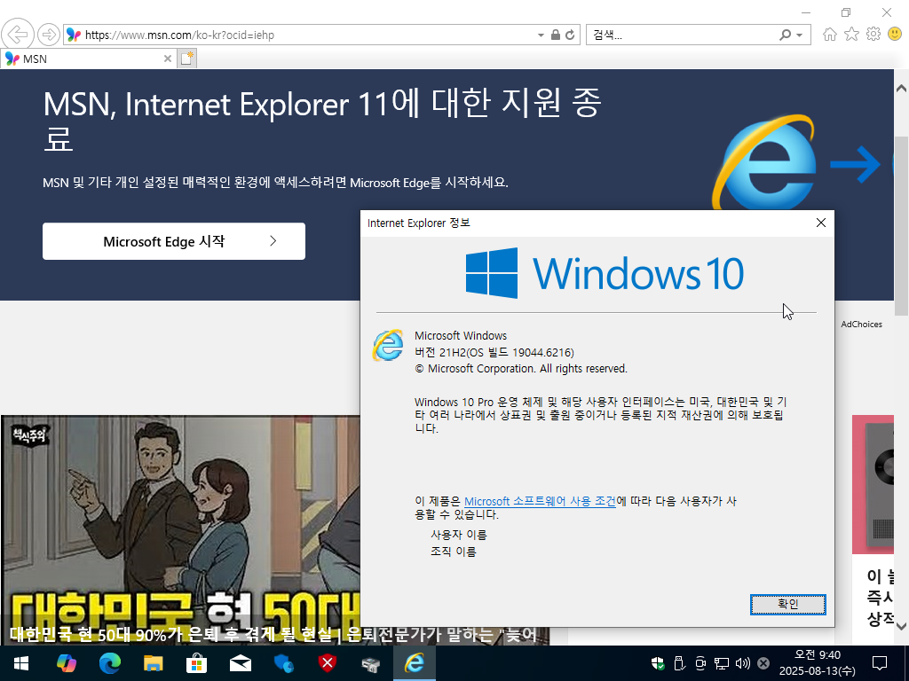Open address bar autocomplete dropdown arrow
909x681 pixels.
(x=541, y=35)
